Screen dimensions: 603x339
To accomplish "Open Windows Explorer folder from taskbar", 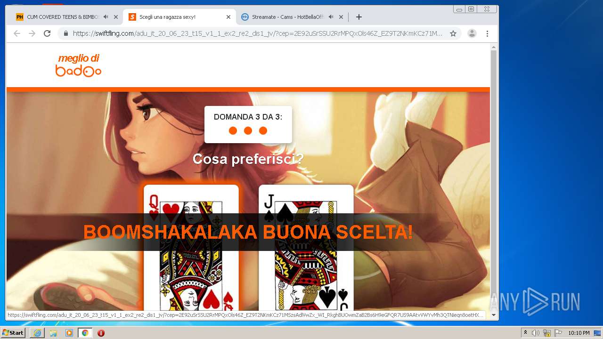I will [x=53, y=333].
